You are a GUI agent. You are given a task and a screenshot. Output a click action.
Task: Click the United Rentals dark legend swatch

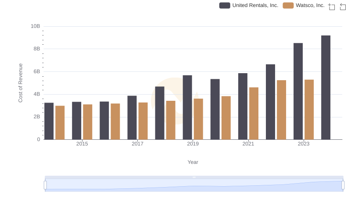click(x=225, y=5)
